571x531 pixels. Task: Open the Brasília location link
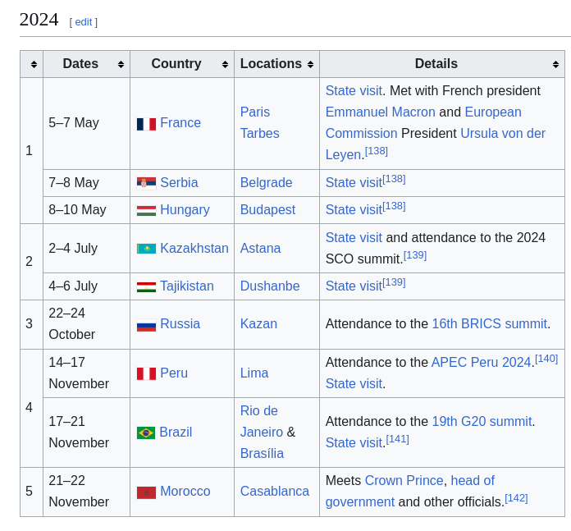coord(262,453)
